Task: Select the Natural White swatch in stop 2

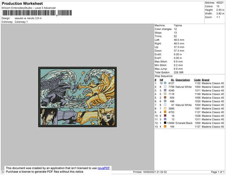Action: pos(165,87)
